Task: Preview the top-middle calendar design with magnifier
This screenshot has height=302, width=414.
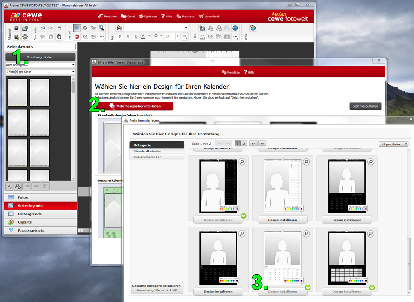Action: [x=306, y=162]
